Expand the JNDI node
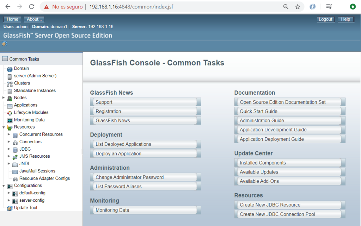The height and width of the screenshot is (226, 361). (9, 163)
